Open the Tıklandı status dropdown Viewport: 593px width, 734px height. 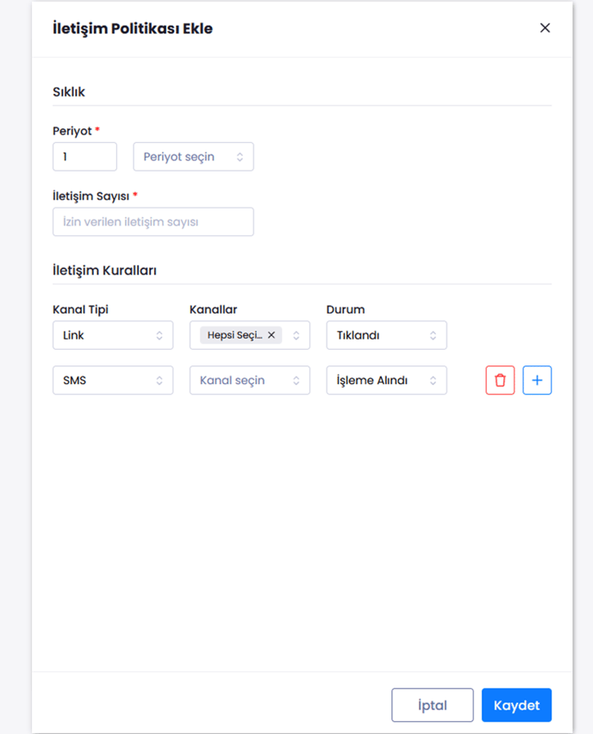[x=386, y=335]
